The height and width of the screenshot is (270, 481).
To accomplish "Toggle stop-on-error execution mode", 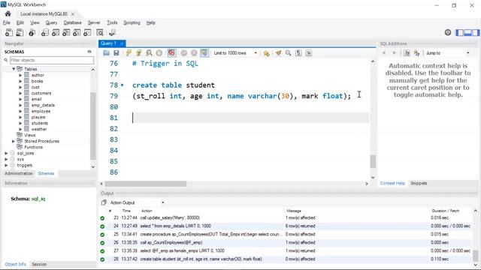I will click(171, 53).
